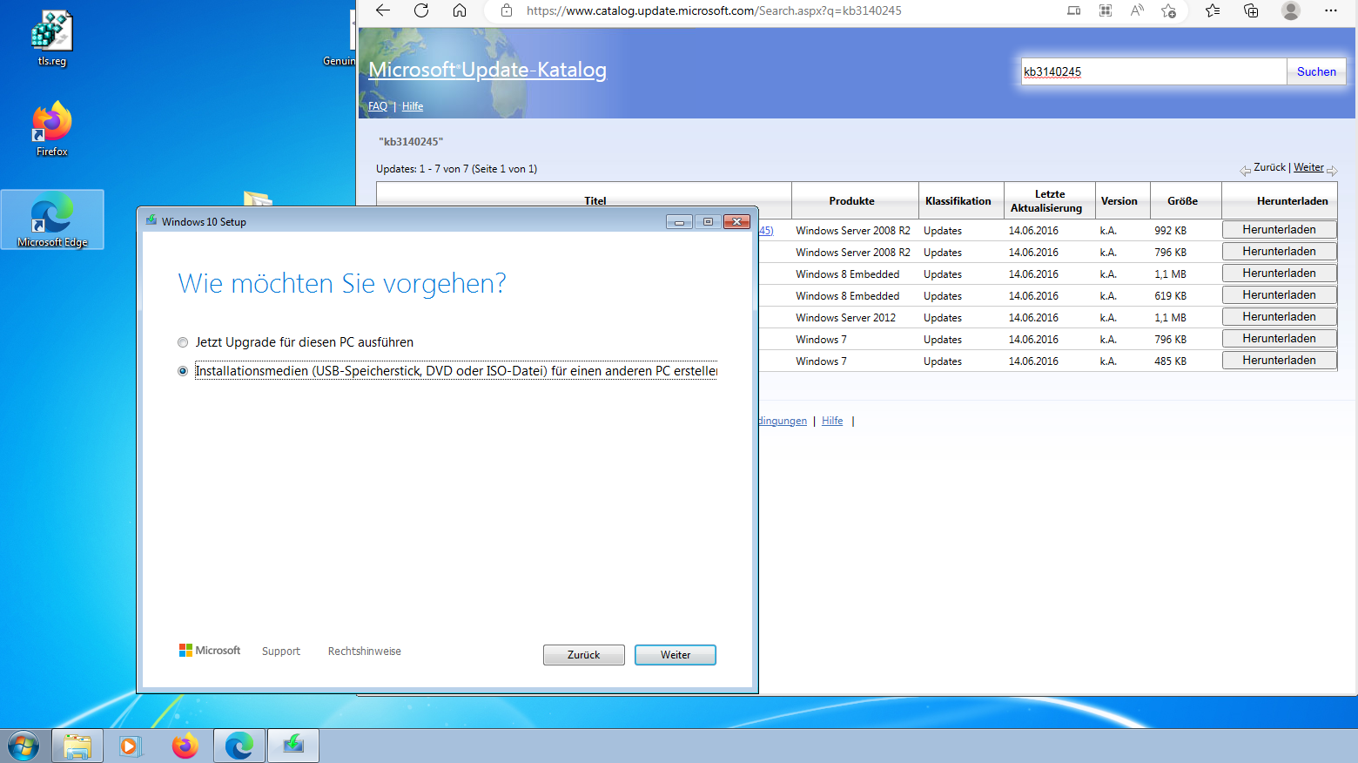The height and width of the screenshot is (763, 1358).
Task: Switch to Windows 10 Setup taskbar item
Action: [x=293, y=746]
